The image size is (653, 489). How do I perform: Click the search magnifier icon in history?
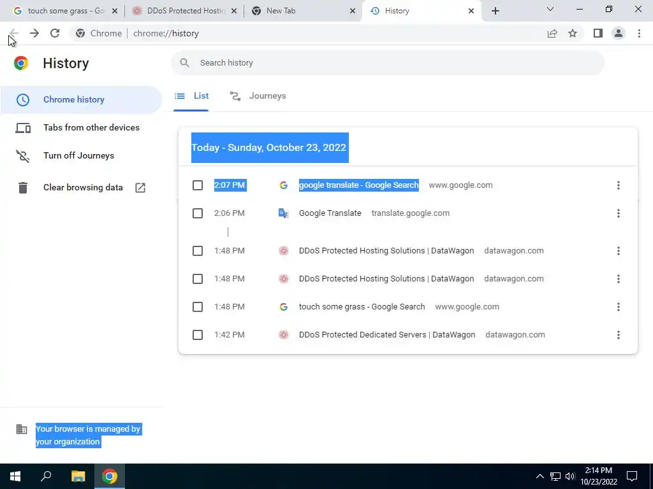(x=184, y=63)
